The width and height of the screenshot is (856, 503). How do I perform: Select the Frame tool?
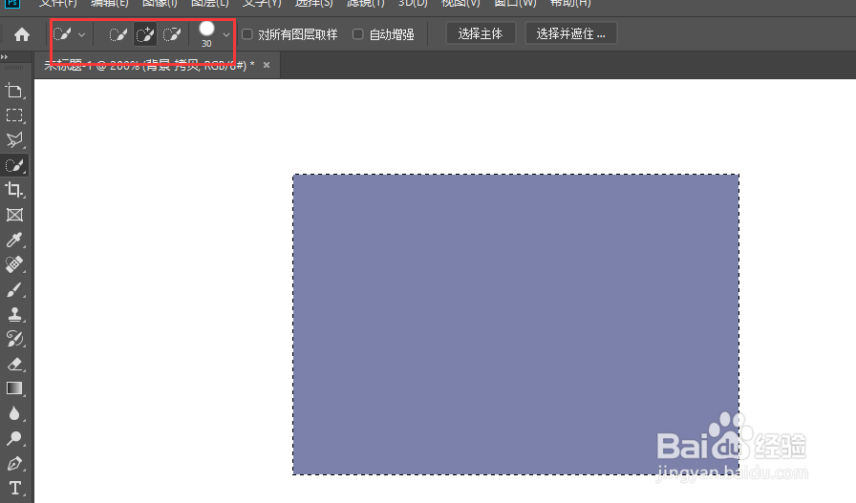tap(14, 215)
